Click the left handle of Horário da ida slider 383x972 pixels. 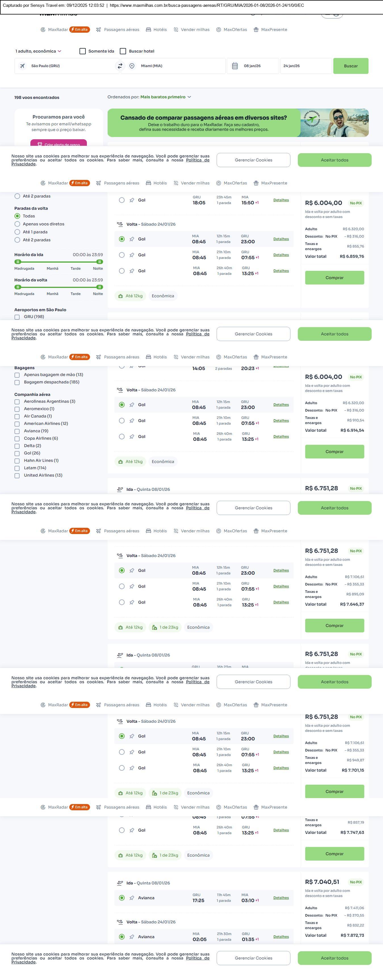point(18,262)
